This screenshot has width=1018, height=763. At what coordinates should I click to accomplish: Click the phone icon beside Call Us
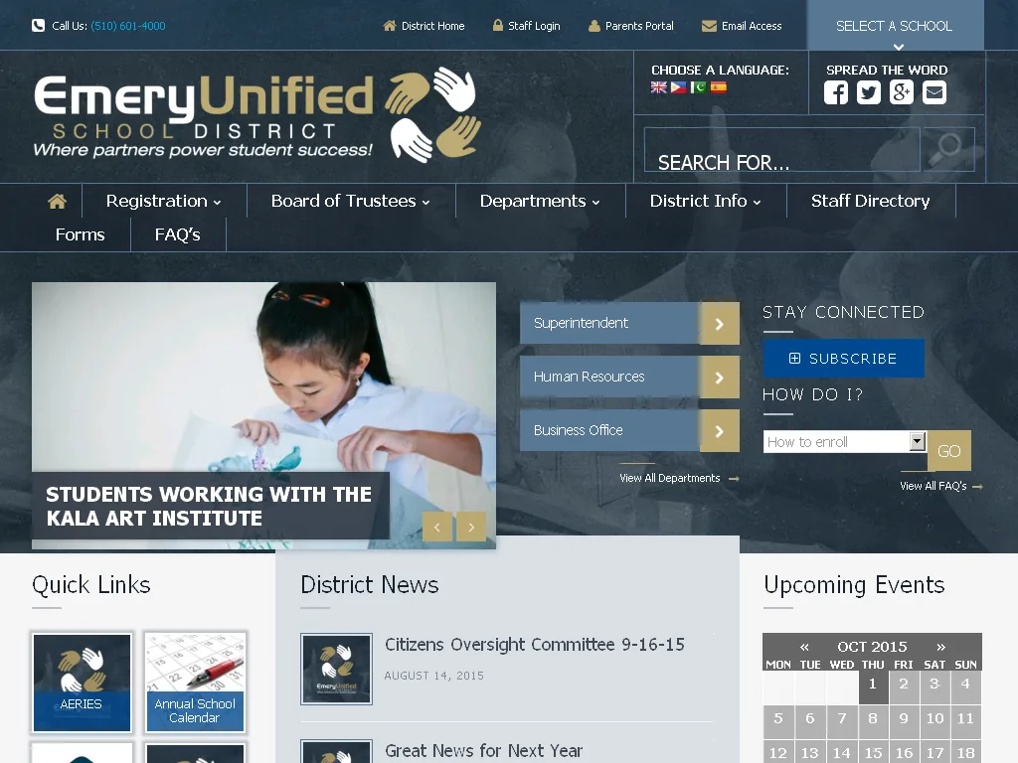[39, 25]
